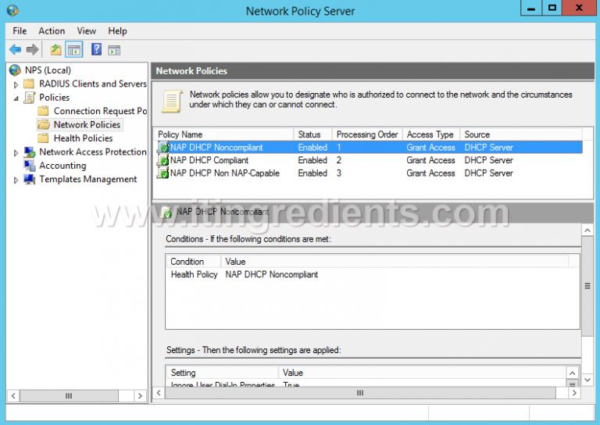Click the left pane horizontal scrollbar thumb
The image size is (600, 425).
click(x=69, y=395)
